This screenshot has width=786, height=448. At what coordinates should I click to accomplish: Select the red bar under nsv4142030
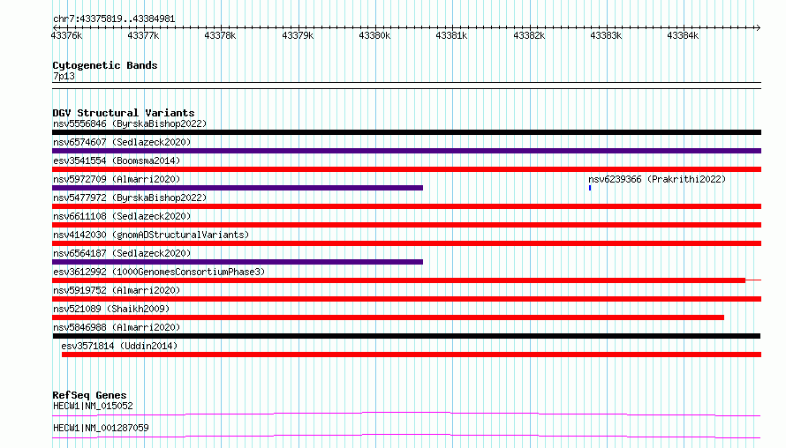[406, 243]
